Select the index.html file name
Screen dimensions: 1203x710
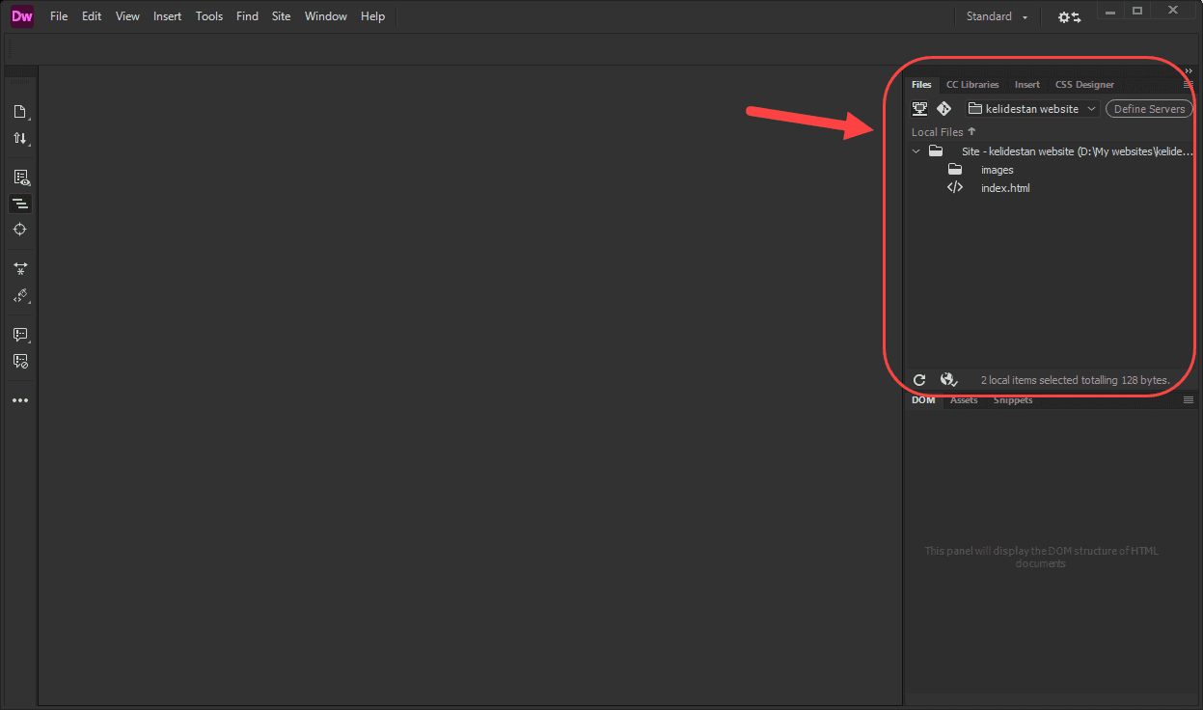click(x=1005, y=188)
